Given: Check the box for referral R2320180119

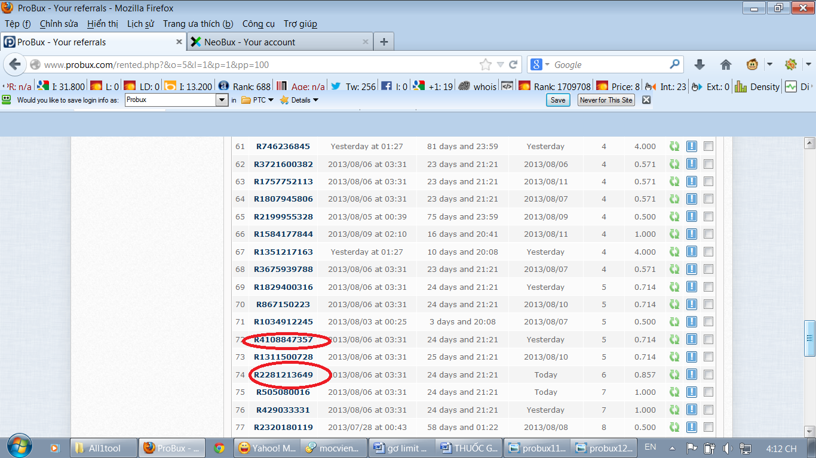Looking at the screenshot, I should click(708, 428).
